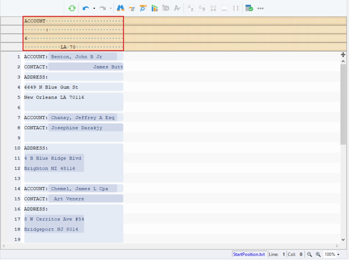Click the gear settings icon in toolbar

(x=166, y=8)
